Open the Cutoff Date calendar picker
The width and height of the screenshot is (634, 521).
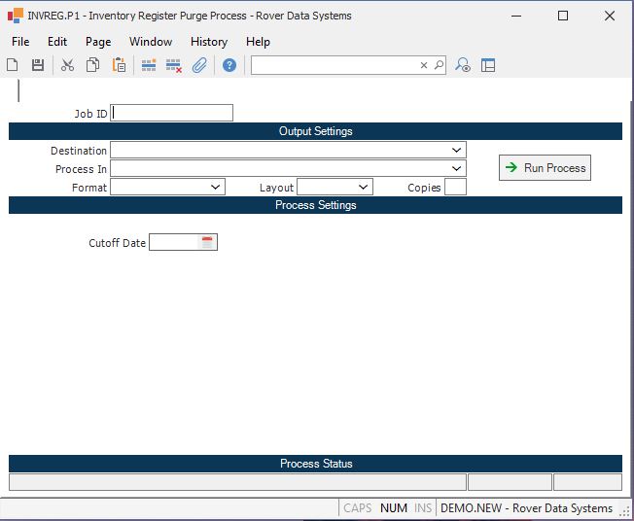tap(207, 242)
